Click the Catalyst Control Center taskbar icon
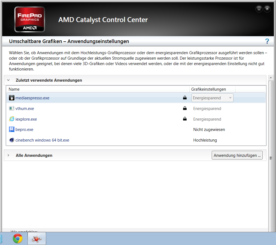This screenshot has width=276, height=245. [37, 238]
